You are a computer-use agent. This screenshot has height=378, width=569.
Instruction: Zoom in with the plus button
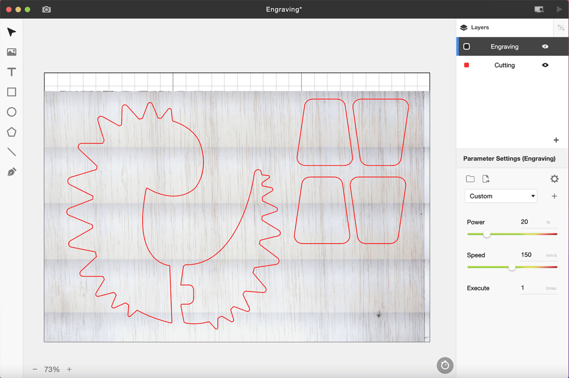(69, 369)
